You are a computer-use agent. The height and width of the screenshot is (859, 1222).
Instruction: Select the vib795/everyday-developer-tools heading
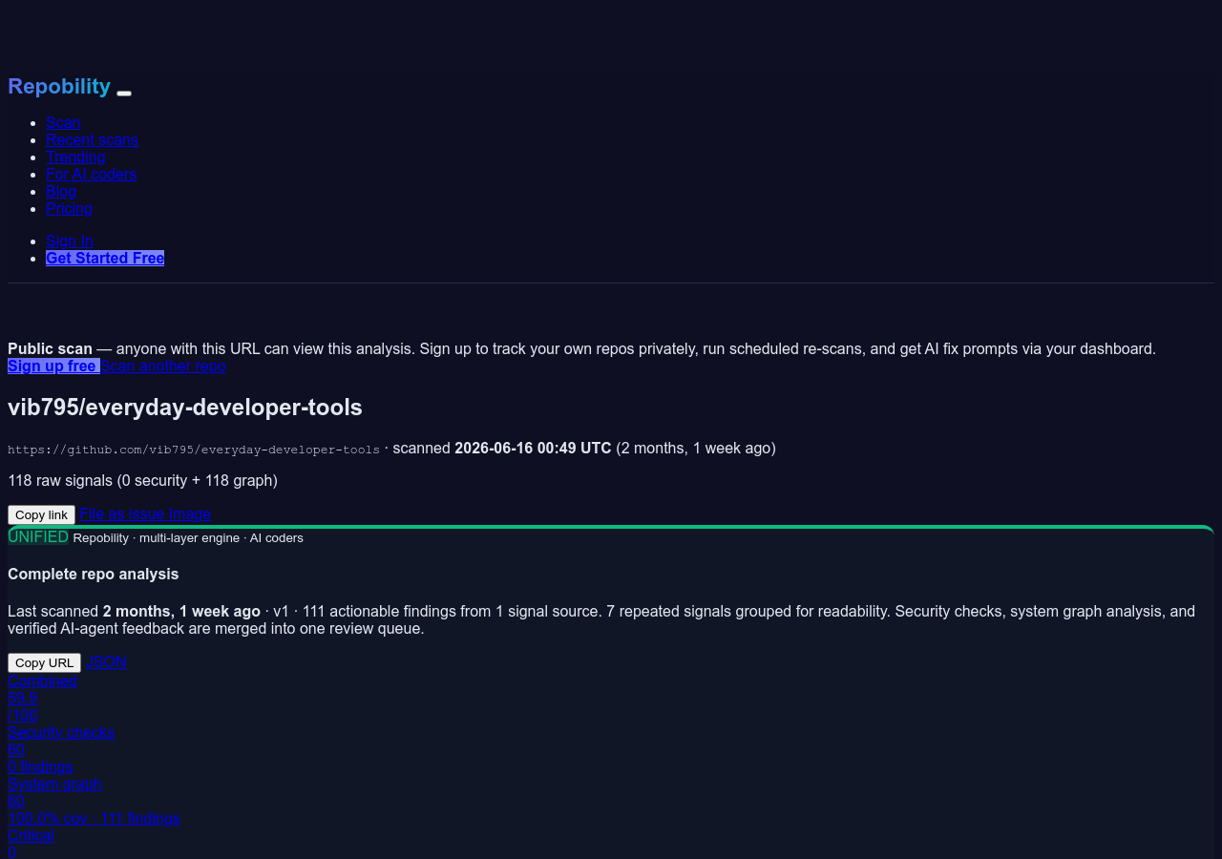(x=185, y=407)
